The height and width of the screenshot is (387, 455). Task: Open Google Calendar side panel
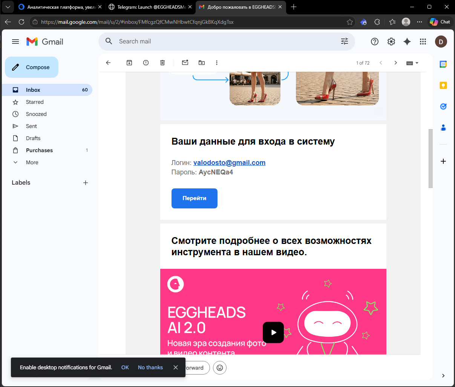tap(443, 64)
